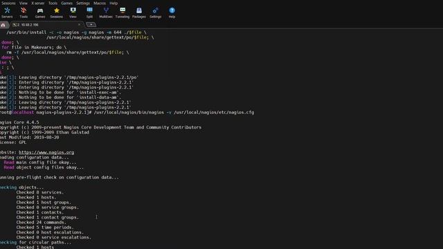Open the Games menu in menu bar
The width and height of the screenshot is (443, 249).
(66, 3)
